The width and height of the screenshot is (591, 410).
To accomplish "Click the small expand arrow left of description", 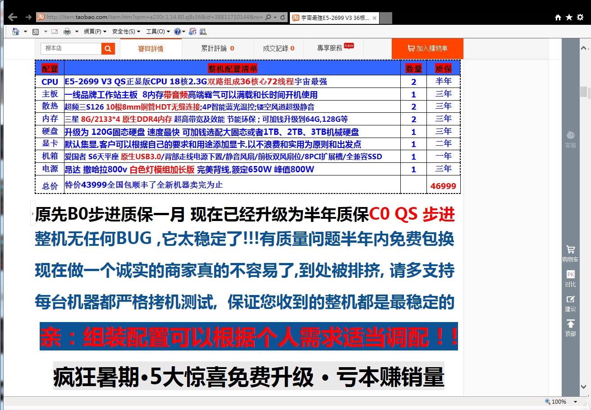I will pyautogui.click(x=33, y=213).
